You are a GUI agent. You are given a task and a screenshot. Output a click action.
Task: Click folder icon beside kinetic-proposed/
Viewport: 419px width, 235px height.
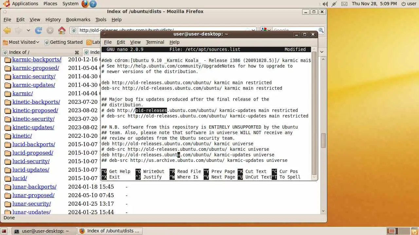click(x=8, y=111)
